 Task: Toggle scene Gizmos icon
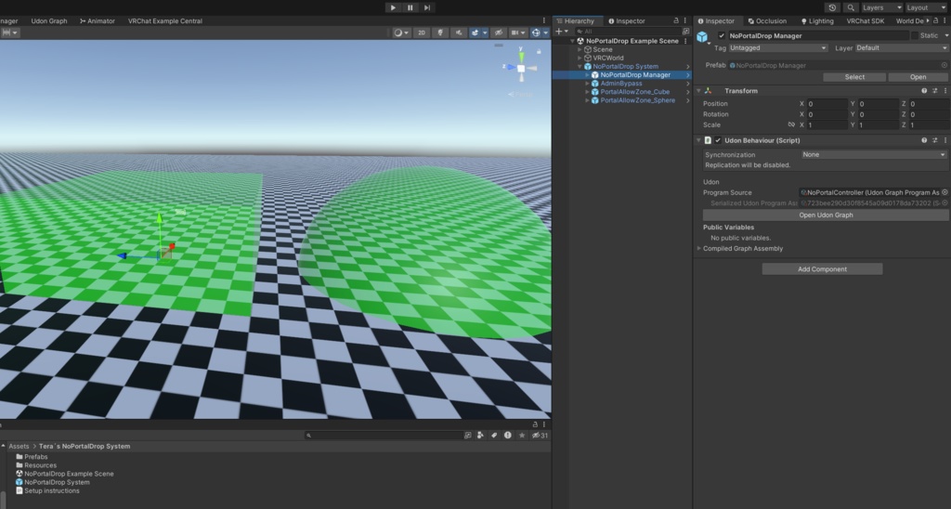pyautogui.click(x=536, y=33)
